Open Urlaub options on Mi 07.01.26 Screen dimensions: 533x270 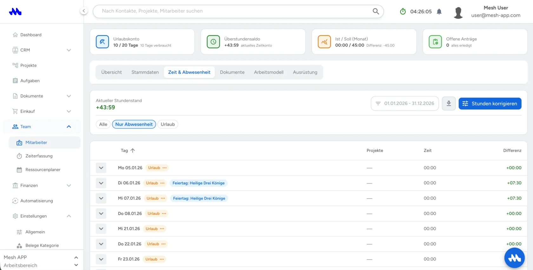163,198
